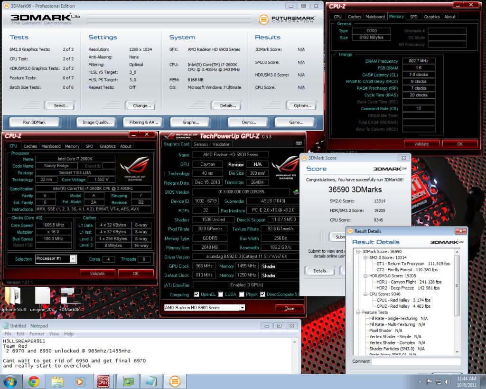Click Options... under Results
Screen dimensions: 486x389
(302, 105)
